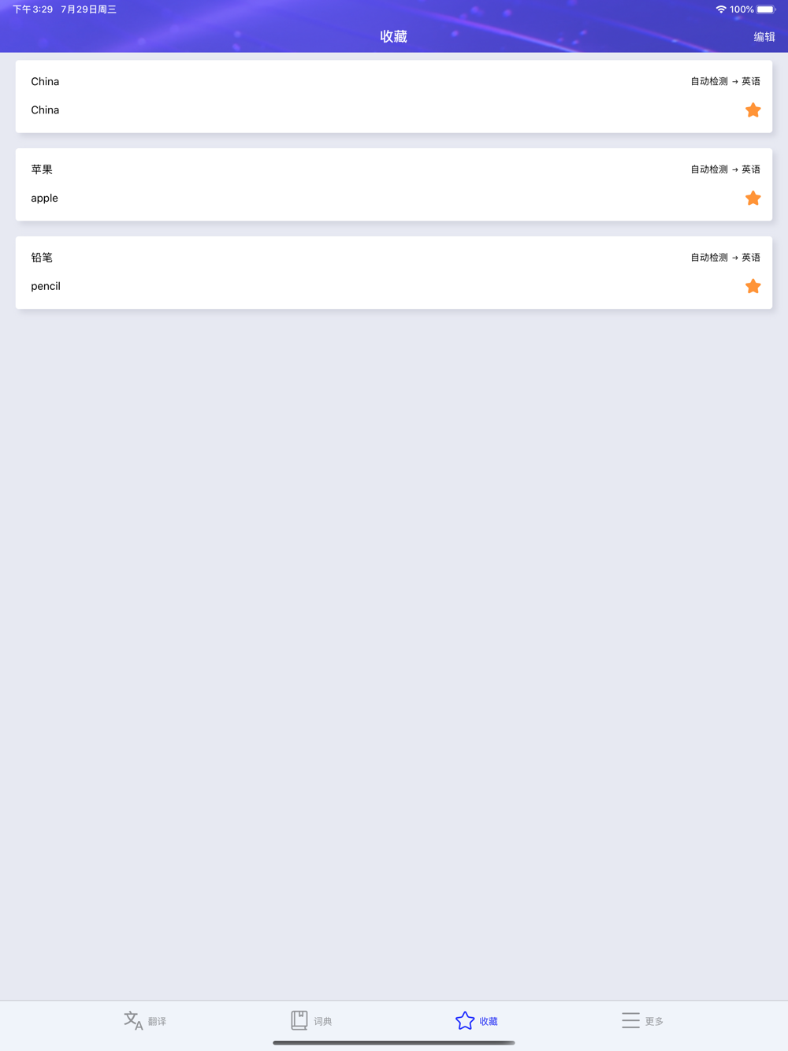This screenshot has width=788, height=1051.
Task: Tap the translated word pencil
Action: 46,286
